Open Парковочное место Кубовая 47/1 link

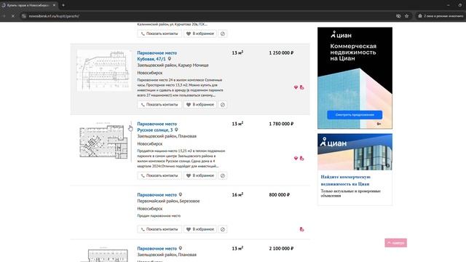[x=157, y=56]
